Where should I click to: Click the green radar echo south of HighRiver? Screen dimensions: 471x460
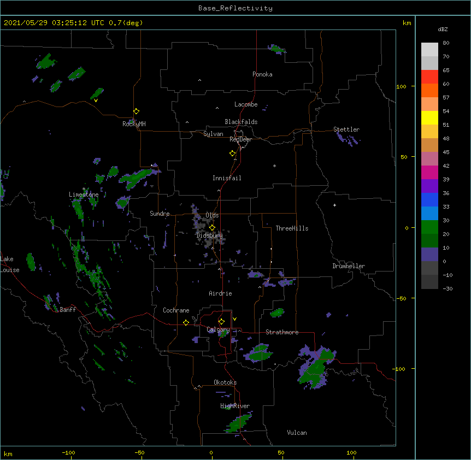point(238,423)
